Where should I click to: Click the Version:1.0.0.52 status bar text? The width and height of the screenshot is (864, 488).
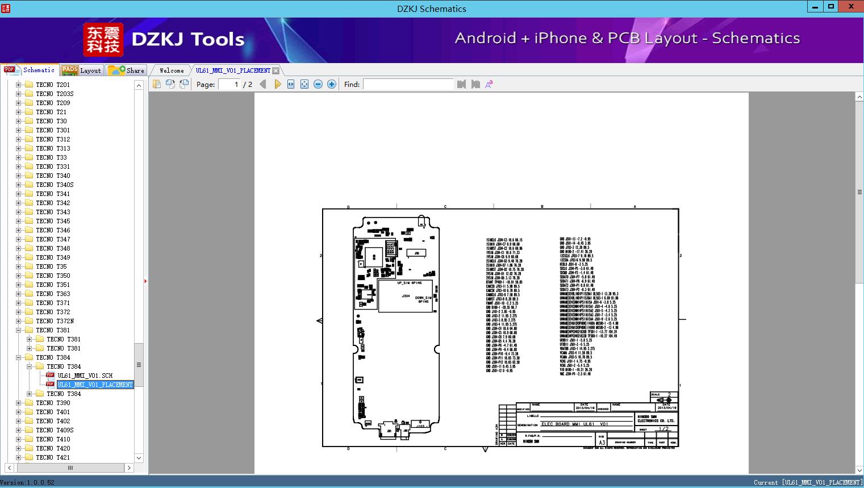tap(27, 482)
